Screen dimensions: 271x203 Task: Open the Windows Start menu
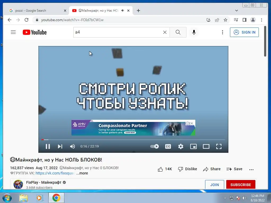point(7,198)
